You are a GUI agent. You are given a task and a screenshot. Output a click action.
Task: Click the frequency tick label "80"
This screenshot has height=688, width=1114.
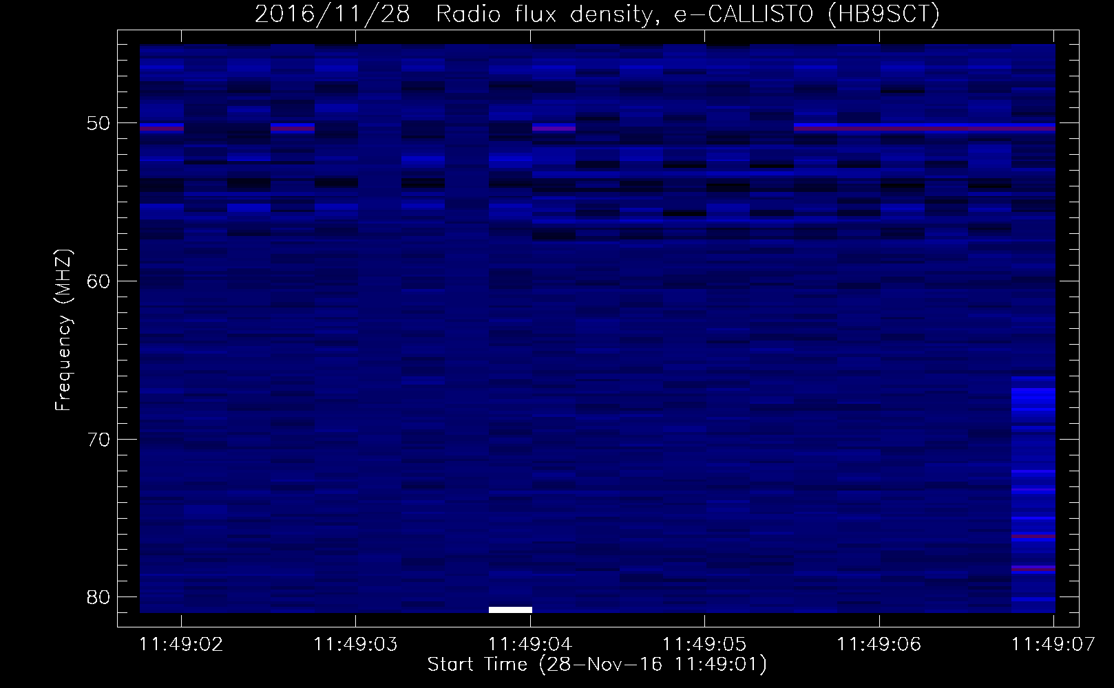98,597
